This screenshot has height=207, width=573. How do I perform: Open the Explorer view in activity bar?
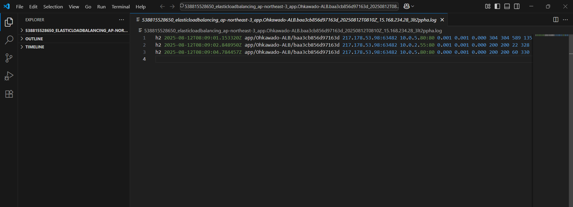pos(9,22)
